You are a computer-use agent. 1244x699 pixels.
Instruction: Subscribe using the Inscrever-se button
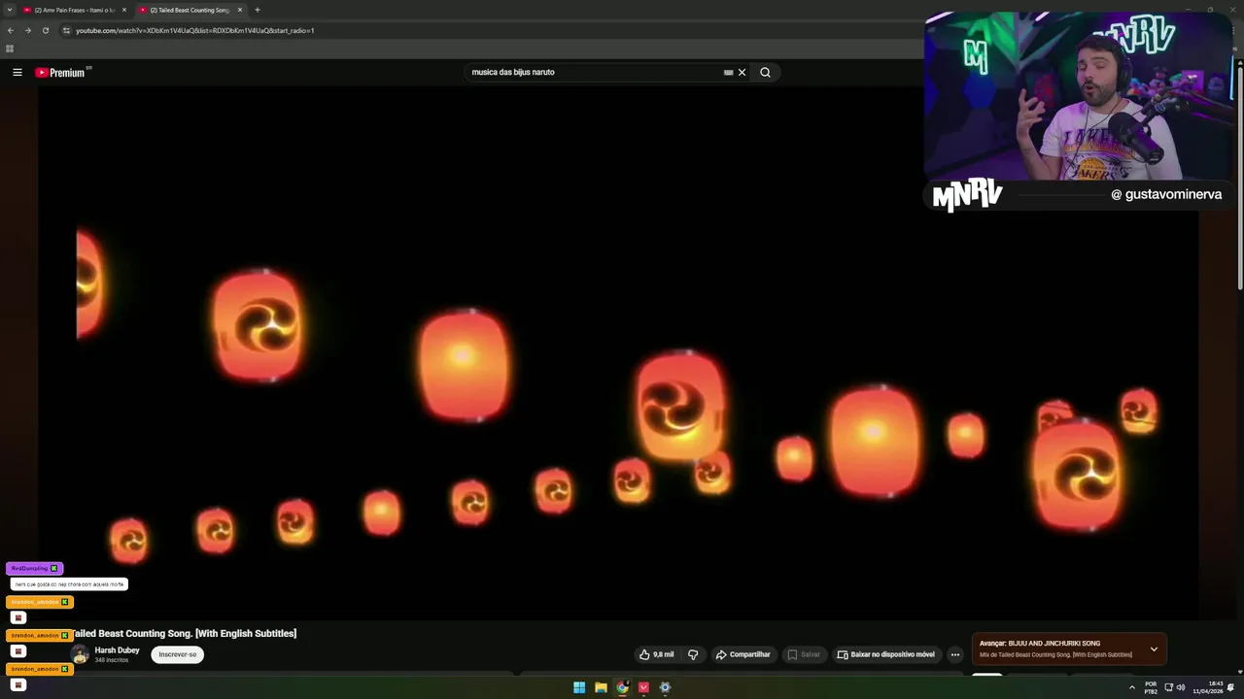(x=178, y=654)
